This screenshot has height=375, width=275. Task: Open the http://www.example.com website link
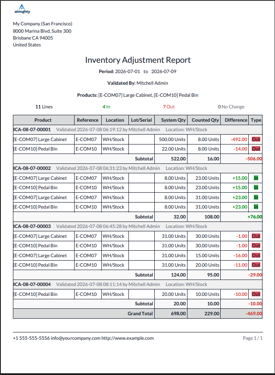tap(128, 338)
